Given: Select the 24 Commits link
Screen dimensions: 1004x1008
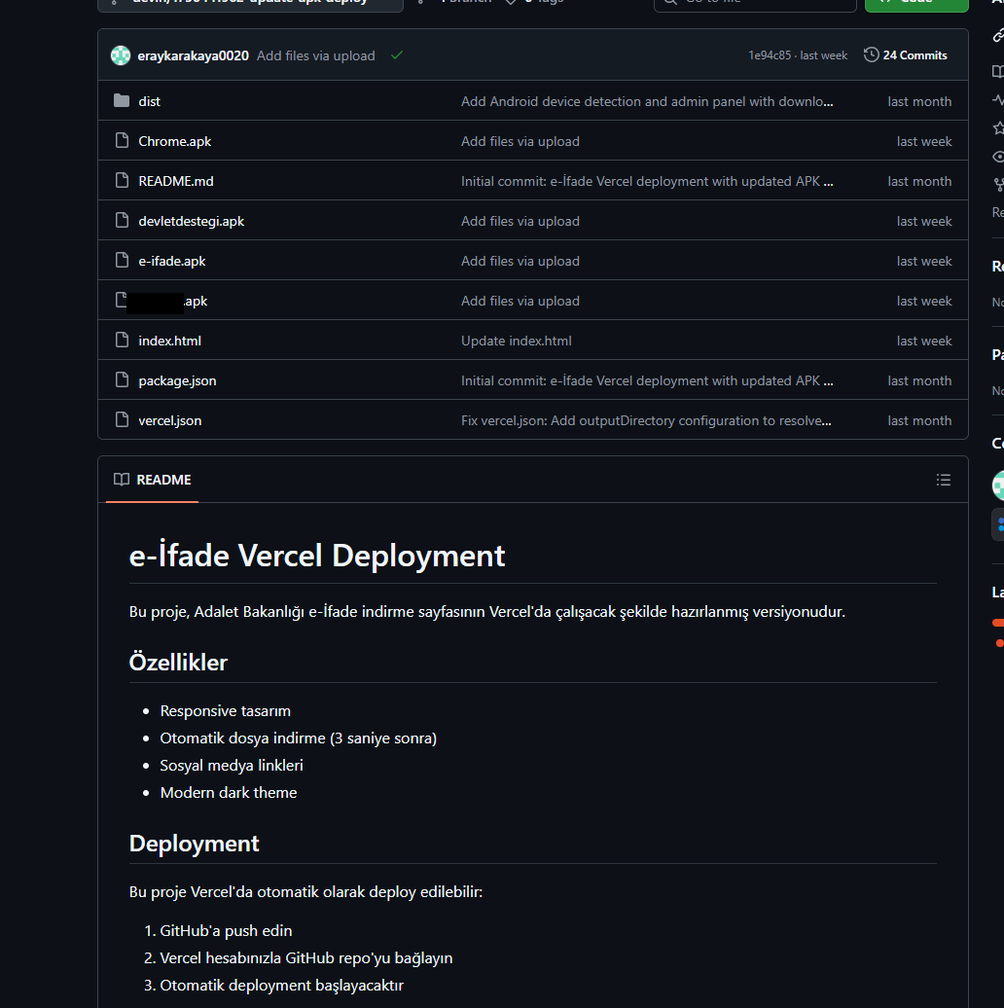Looking at the screenshot, I should pyautogui.click(x=914, y=54).
